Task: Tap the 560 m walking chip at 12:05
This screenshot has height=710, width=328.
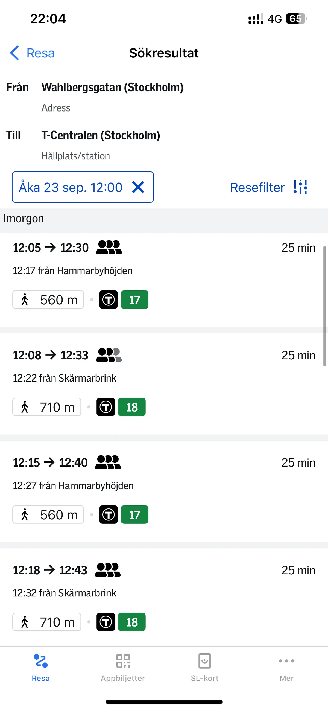Action: (48, 299)
